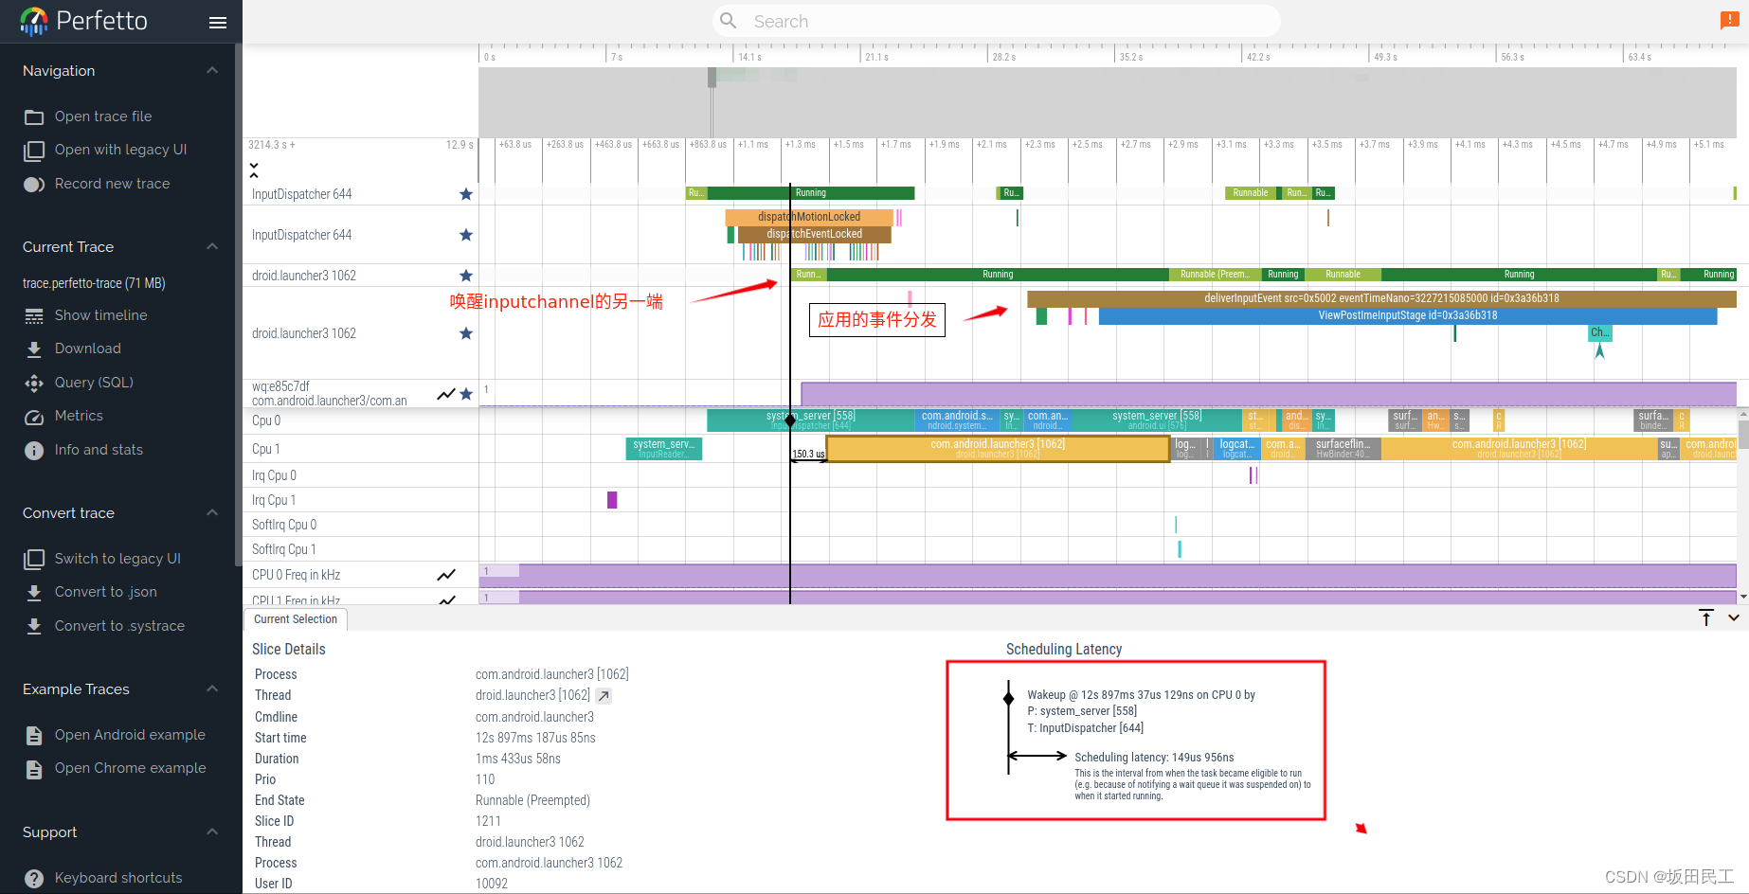
Task: Collapse the Example Traces section
Action: click(x=212, y=689)
